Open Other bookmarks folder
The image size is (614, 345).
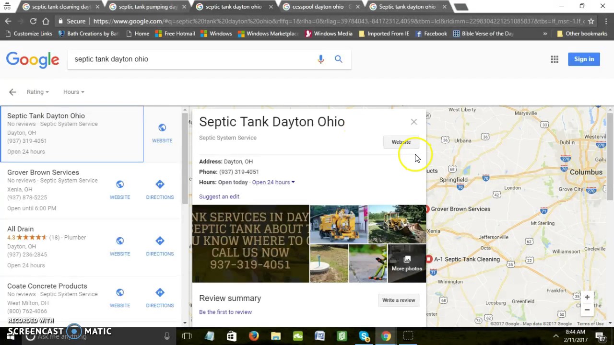pos(582,34)
